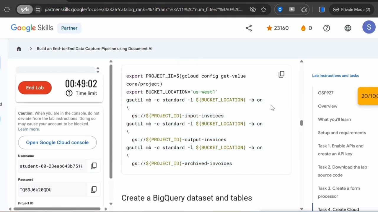
Task: Open Build an End-to-End Data Capture Pipeline breadcrumb
Action: pos(94,49)
